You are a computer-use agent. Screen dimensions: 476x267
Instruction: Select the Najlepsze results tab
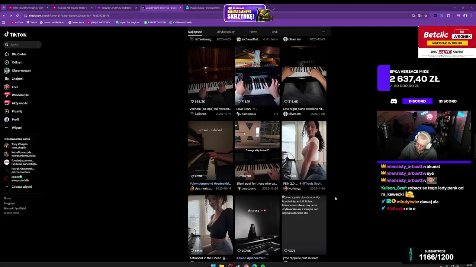click(195, 32)
